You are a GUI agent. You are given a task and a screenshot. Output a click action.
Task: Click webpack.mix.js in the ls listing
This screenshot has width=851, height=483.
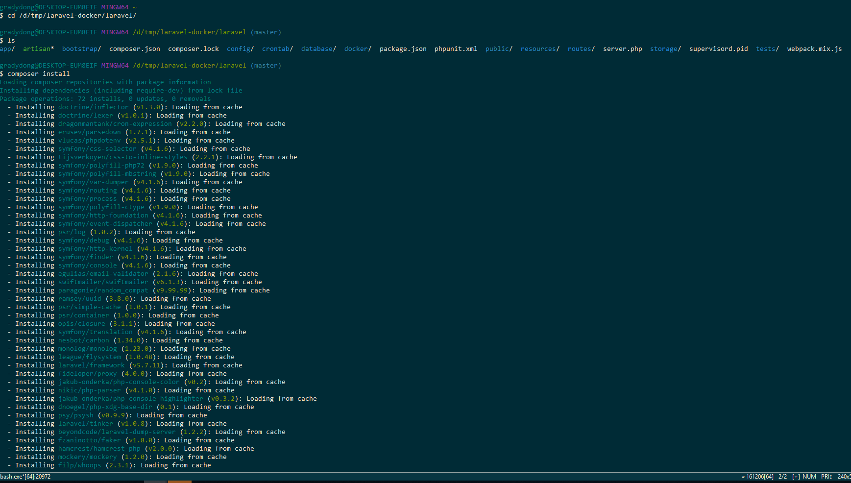coord(815,49)
